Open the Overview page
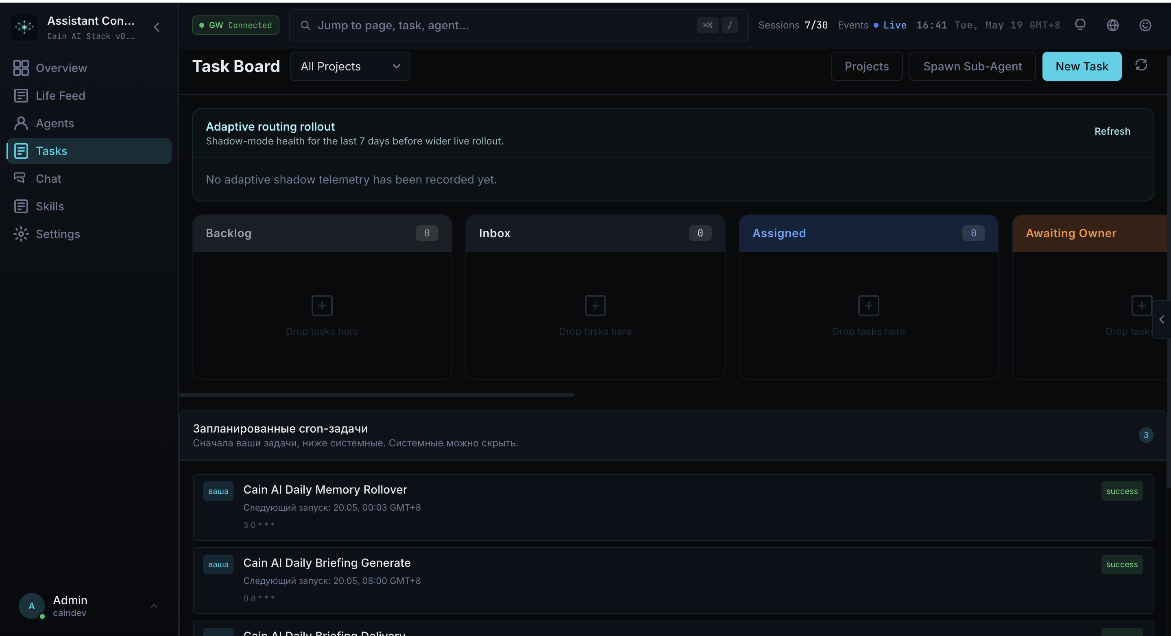Screen dimensions: 1171x636 tap(89, 68)
